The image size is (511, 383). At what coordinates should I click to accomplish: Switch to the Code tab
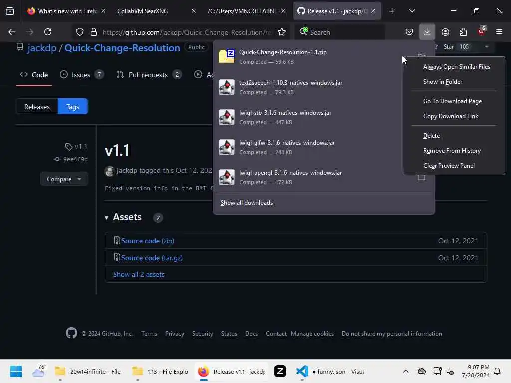[x=34, y=75]
